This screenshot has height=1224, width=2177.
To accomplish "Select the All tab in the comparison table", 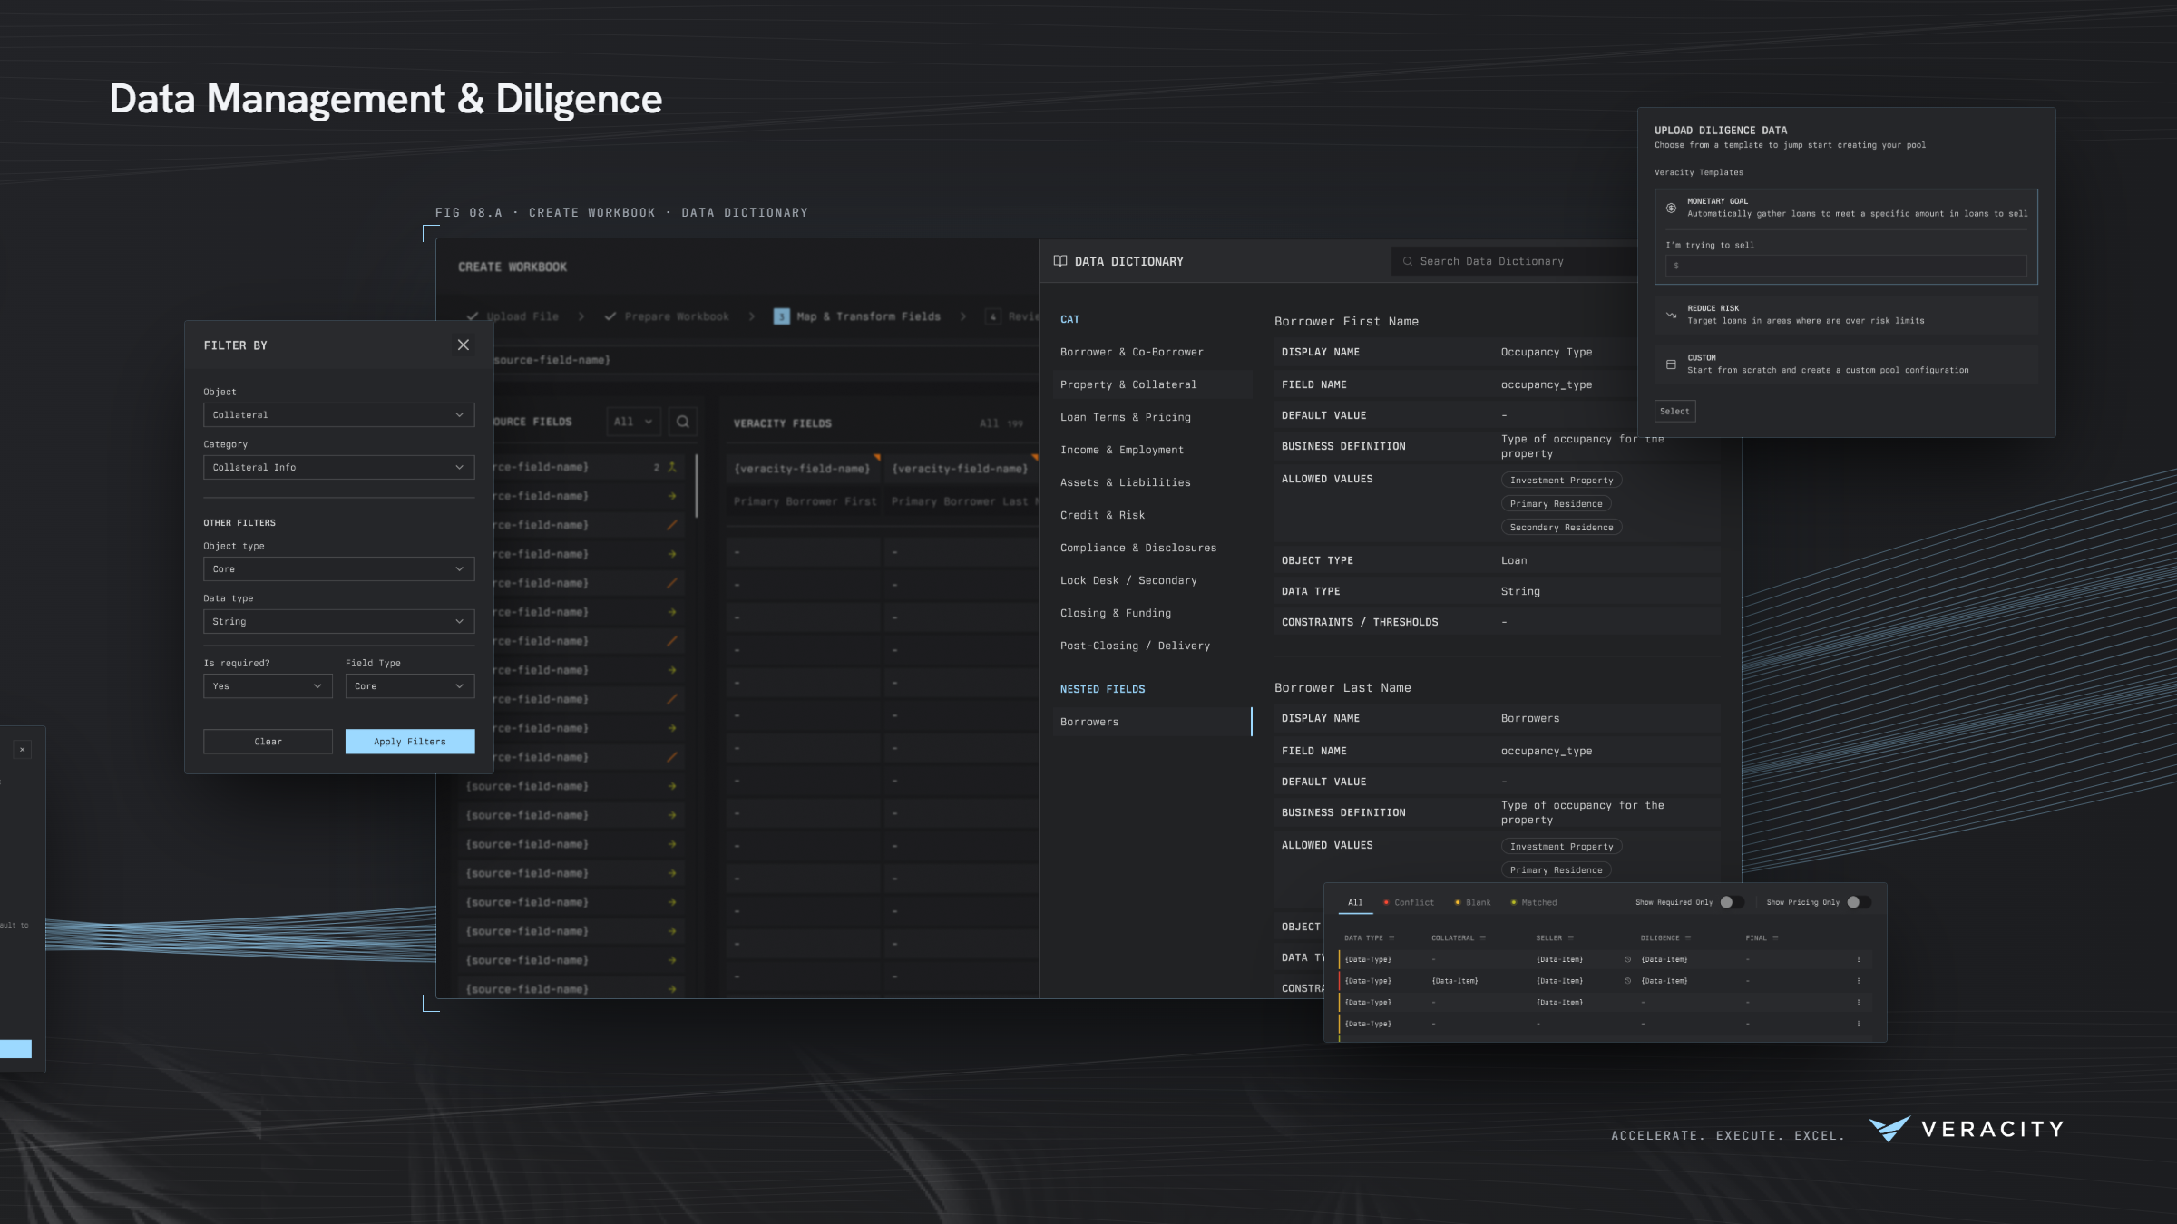I will (x=1355, y=902).
